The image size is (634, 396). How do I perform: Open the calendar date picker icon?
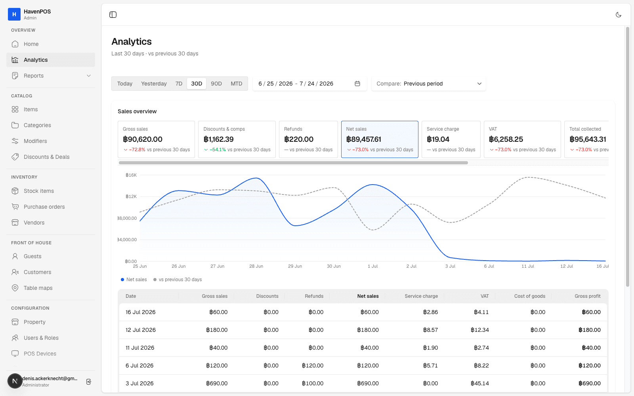point(357,84)
